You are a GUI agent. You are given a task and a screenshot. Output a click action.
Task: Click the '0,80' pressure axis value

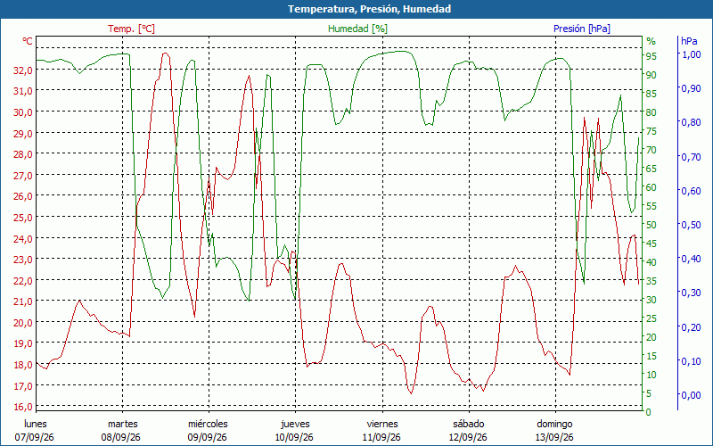click(692, 122)
